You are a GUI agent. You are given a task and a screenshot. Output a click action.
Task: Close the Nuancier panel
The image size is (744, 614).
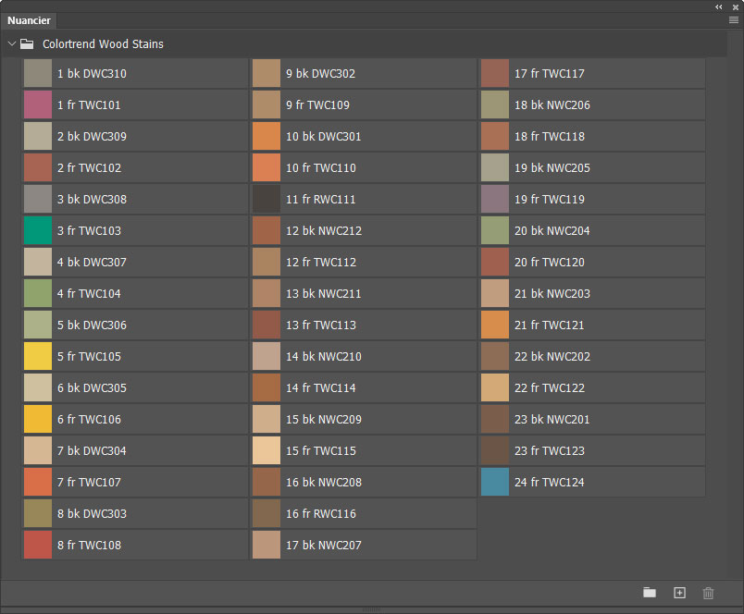click(736, 7)
